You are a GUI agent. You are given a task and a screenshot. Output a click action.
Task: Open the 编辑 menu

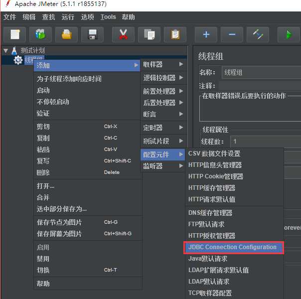(x=29, y=17)
